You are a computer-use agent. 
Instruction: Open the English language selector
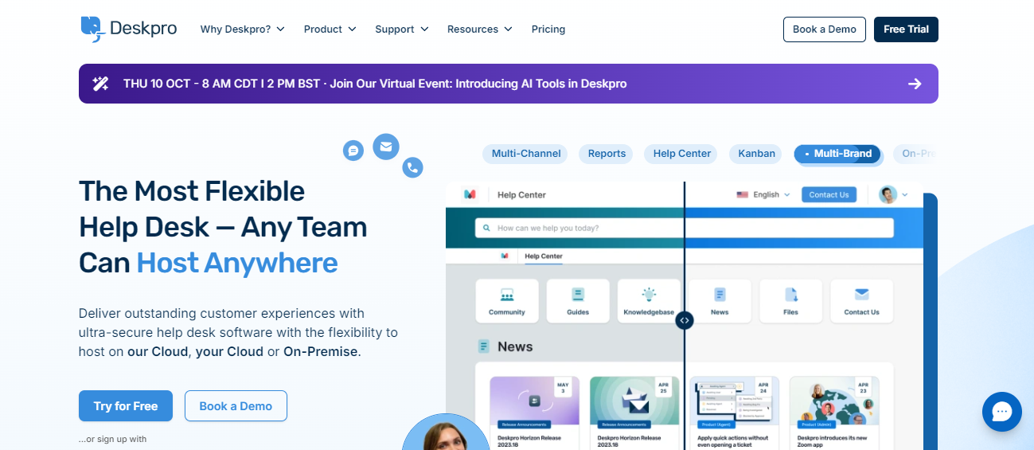[x=763, y=194]
